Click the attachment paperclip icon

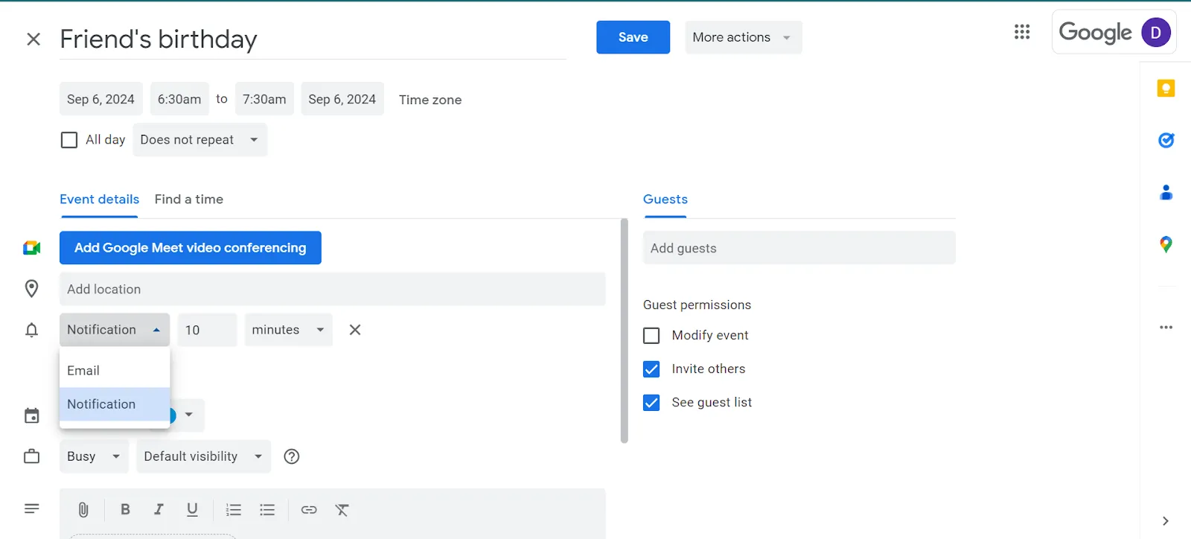83,510
